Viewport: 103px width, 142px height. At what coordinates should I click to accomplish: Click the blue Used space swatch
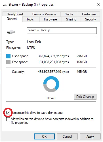point(8,56)
